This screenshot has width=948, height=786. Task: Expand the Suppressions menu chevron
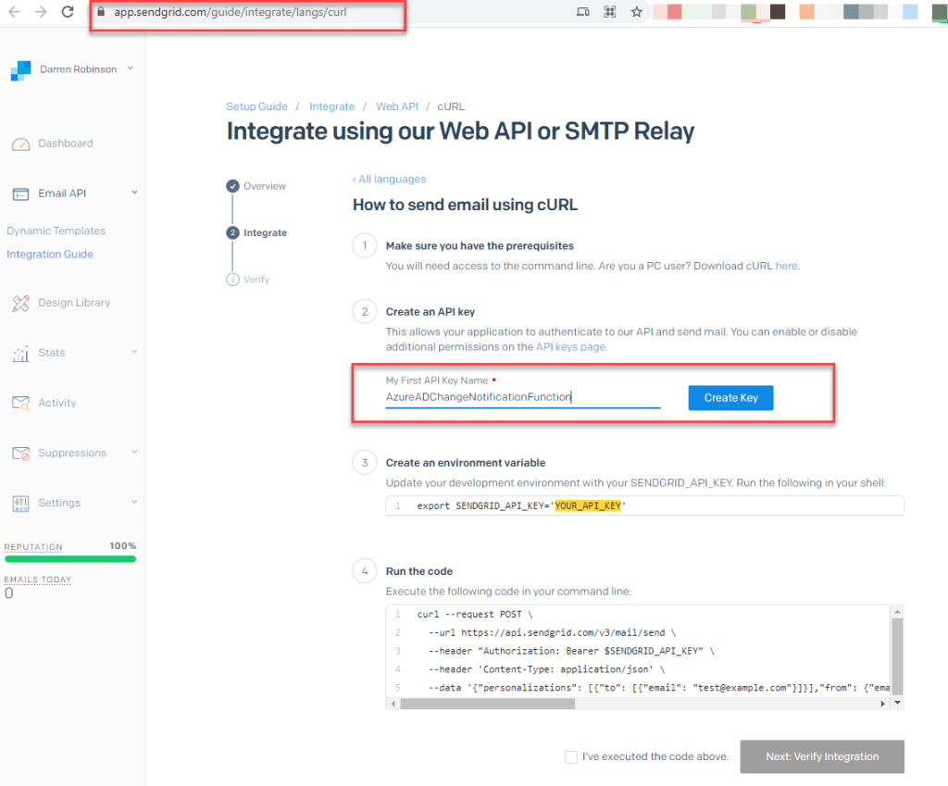(134, 453)
